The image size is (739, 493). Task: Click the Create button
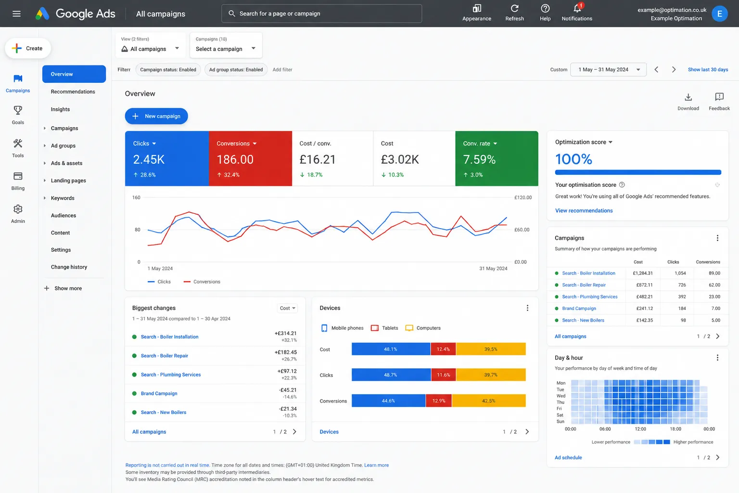tap(28, 48)
